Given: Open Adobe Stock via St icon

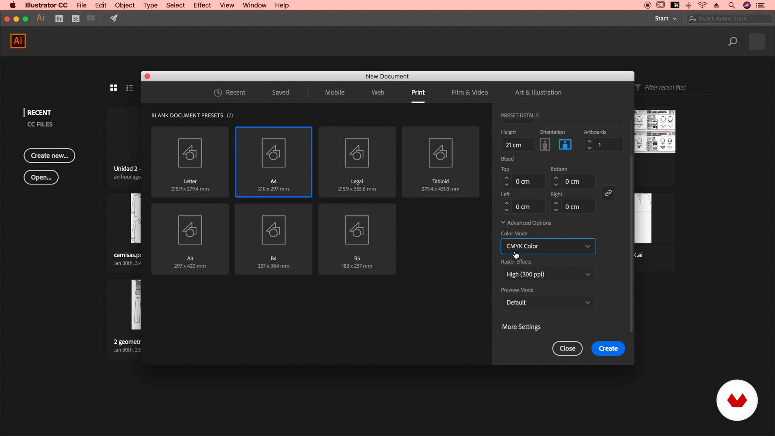Looking at the screenshot, I should click(x=75, y=19).
